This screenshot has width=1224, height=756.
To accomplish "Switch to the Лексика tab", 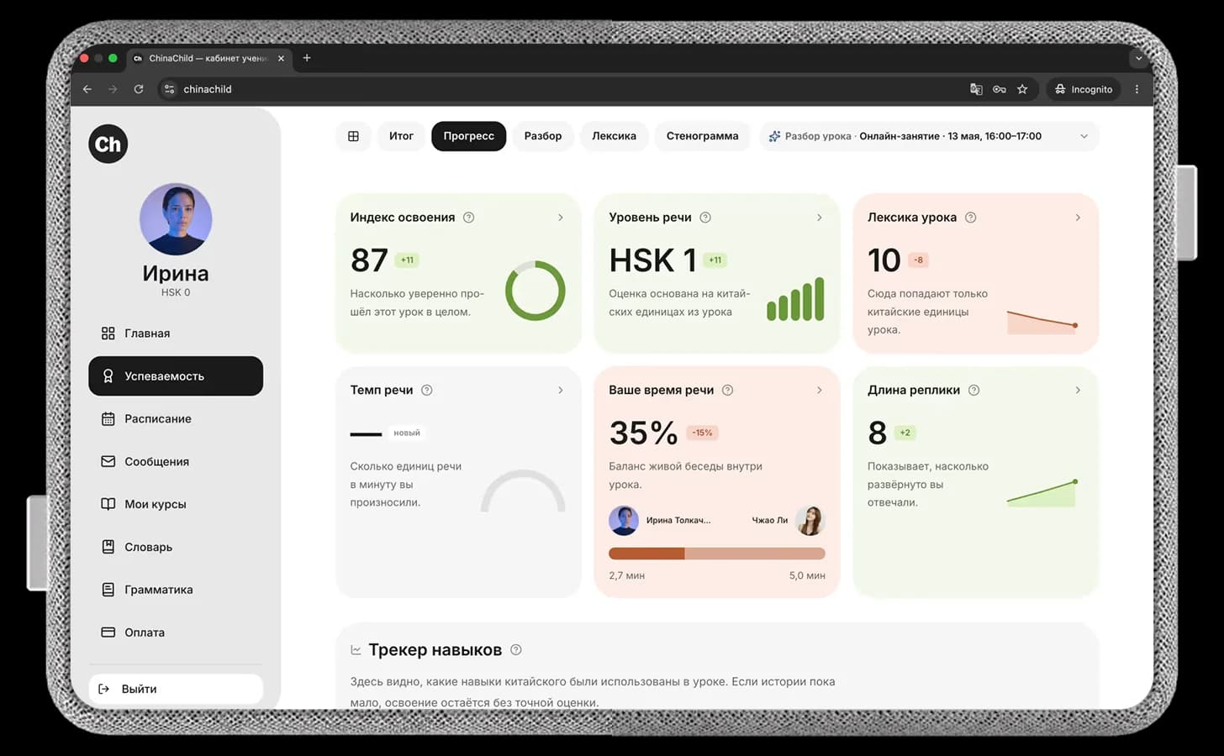I will pyautogui.click(x=614, y=136).
